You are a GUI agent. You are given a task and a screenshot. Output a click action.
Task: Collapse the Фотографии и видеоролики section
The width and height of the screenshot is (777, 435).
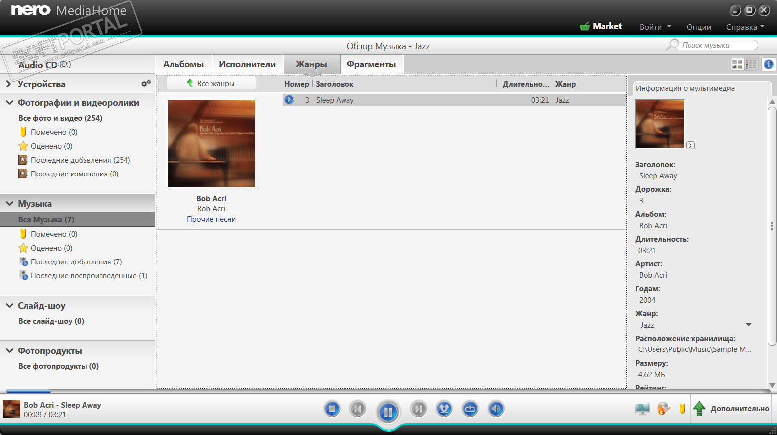pos(9,103)
